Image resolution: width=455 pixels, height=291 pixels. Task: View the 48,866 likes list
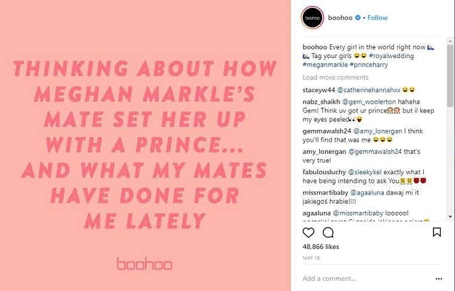pos(321,247)
